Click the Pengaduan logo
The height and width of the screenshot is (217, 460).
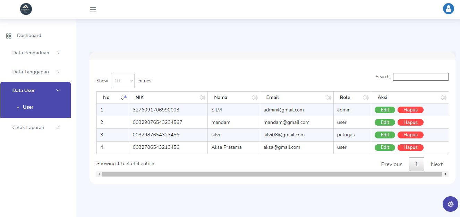(26, 9)
